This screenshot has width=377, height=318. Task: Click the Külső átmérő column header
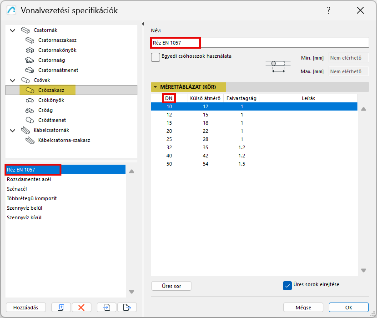pyautogui.click(x=206, y=98)
